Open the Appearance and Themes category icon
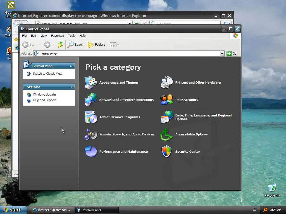Viewport: 286px width, 214px height. click(x=91, y=82)
